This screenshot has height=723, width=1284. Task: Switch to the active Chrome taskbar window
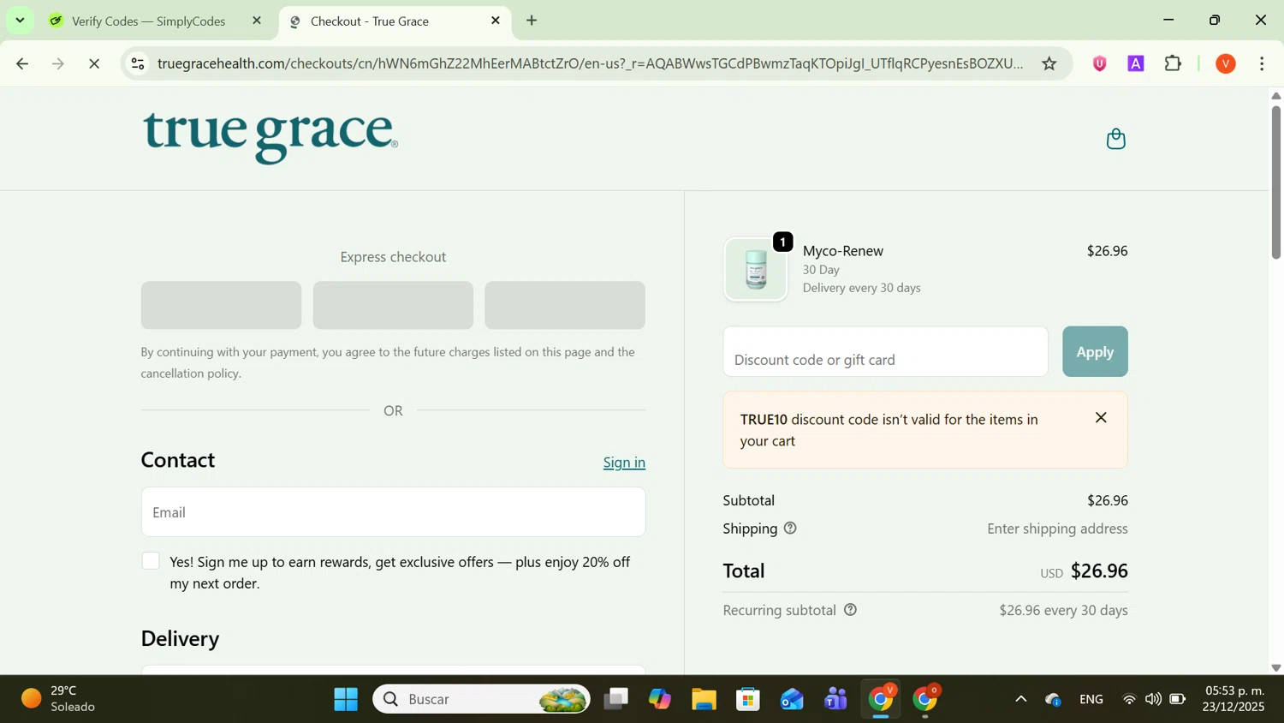click(x=881, y=700)
